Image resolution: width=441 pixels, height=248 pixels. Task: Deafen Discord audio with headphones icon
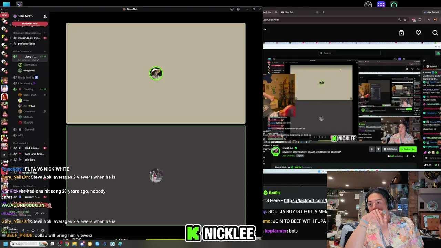tap(33, 231)
